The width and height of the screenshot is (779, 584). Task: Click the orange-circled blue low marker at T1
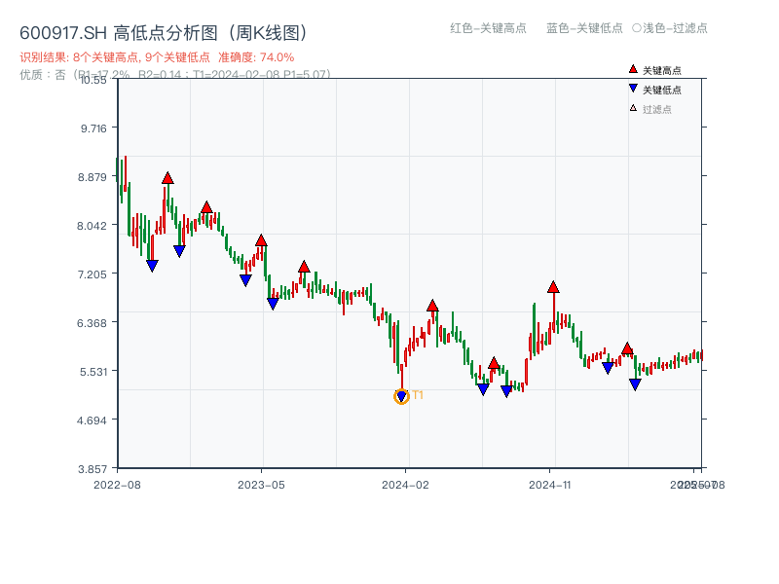[401, 396]
